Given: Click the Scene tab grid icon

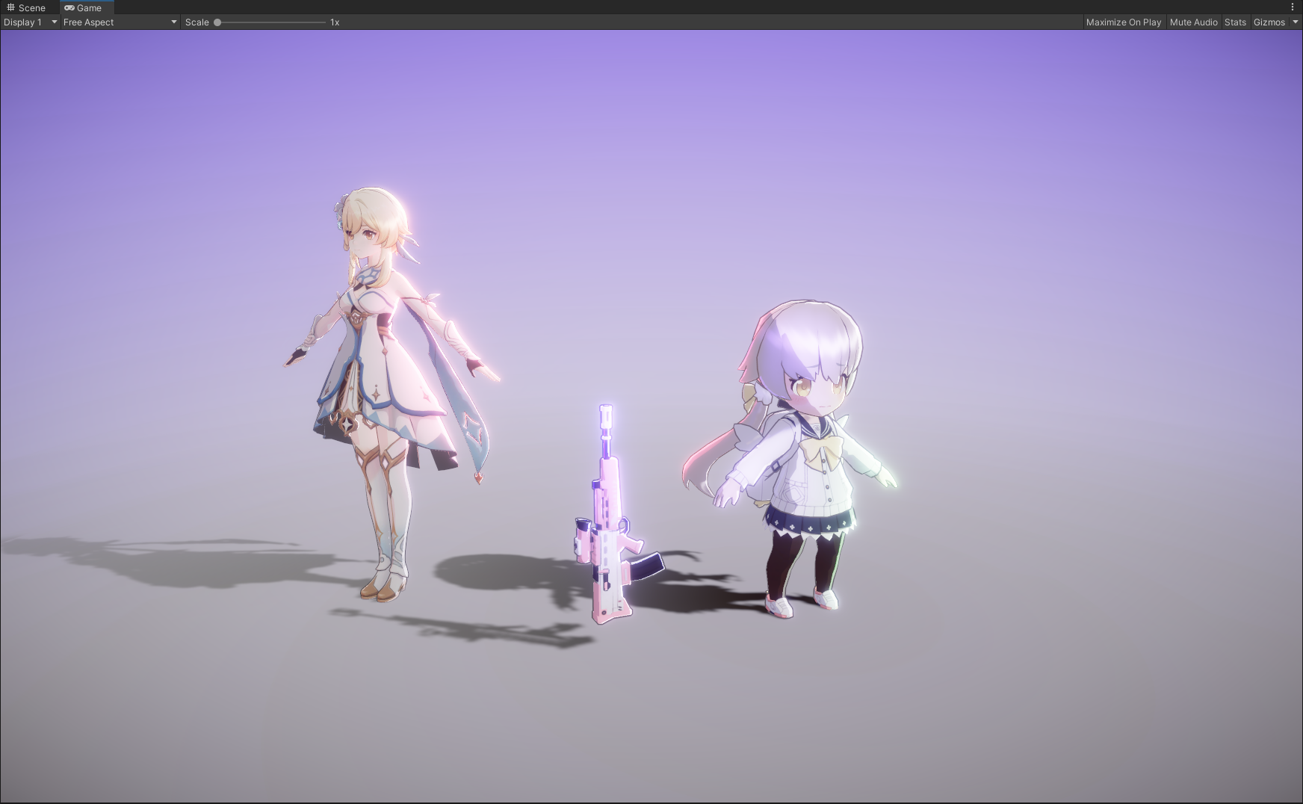Looking at the screenshot, I should click(x=10, y=7).
